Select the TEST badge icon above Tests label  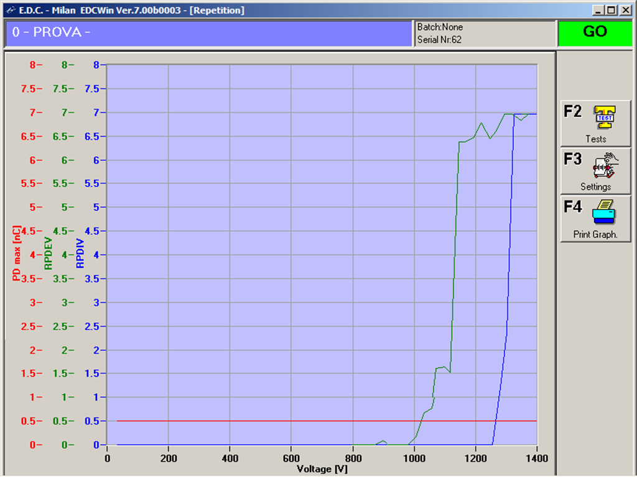(605, 117)
